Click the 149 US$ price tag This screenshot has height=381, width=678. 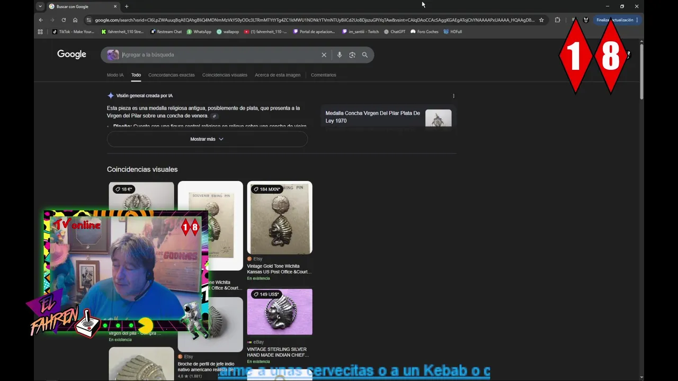coord(266,294)
